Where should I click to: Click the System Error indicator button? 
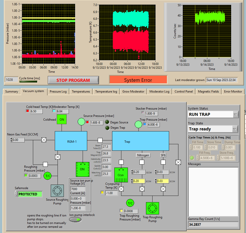[138, 80]
